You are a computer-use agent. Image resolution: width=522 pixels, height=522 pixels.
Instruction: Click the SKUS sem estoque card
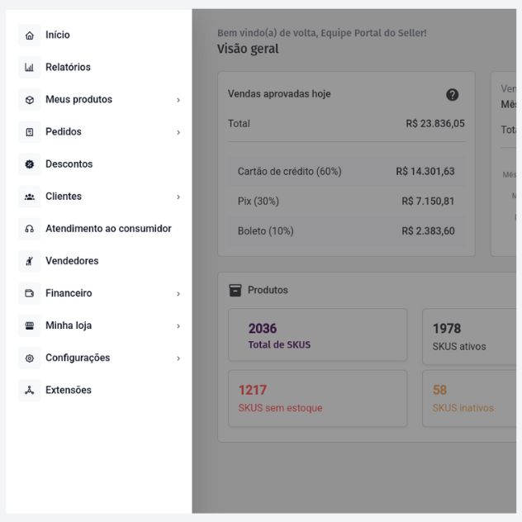317,398
